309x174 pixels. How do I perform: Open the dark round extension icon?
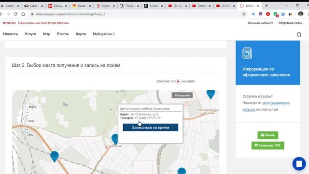(x=290, y=14)
